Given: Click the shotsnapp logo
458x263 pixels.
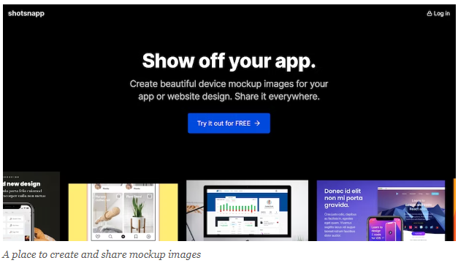Looking at the screenshot, I should point(26,13).
